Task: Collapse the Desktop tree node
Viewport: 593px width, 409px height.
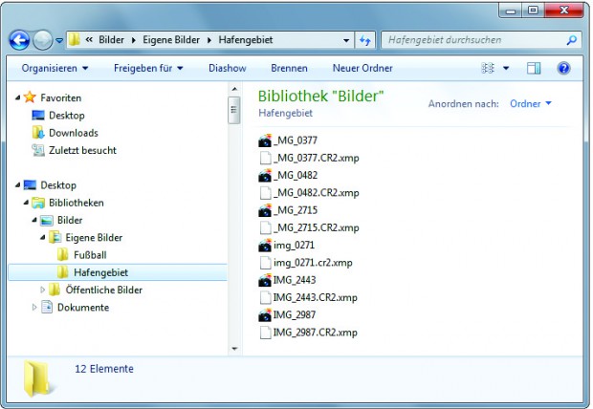Action: point(17,184)
